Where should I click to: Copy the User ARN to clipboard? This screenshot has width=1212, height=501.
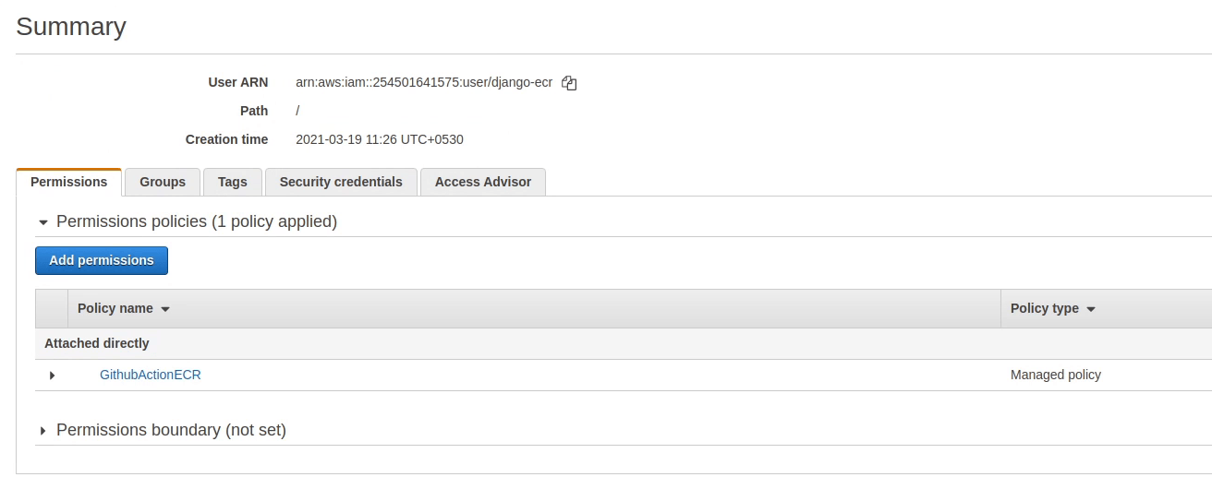pos(569,83)
